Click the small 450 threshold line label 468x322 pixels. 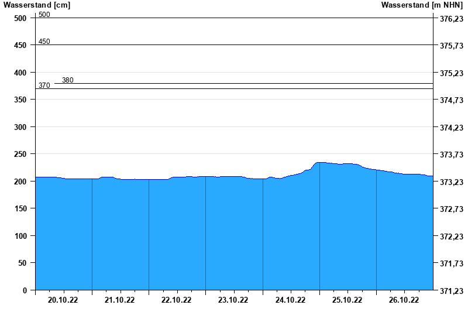(44, 42)
